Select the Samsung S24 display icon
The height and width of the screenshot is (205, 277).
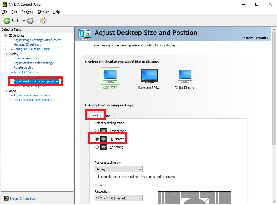149,76
